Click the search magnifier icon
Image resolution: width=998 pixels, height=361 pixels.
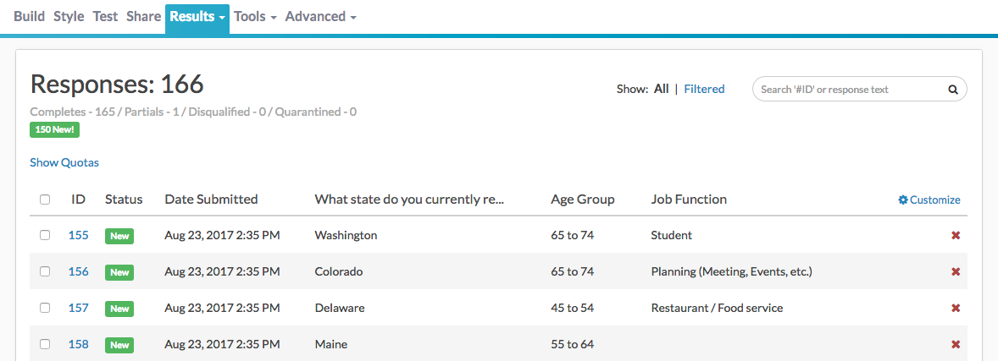(952, 89)
